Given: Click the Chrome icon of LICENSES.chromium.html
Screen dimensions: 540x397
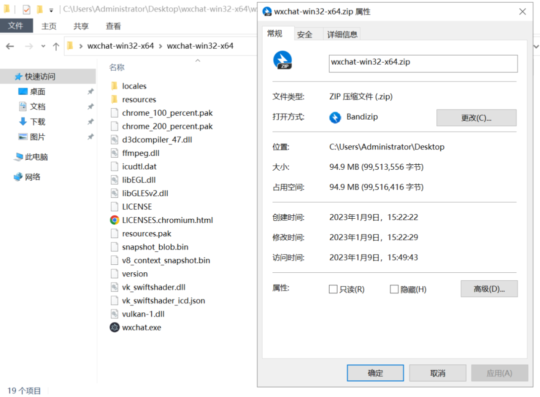Looking at the screenshot, I should pos(114,220).
